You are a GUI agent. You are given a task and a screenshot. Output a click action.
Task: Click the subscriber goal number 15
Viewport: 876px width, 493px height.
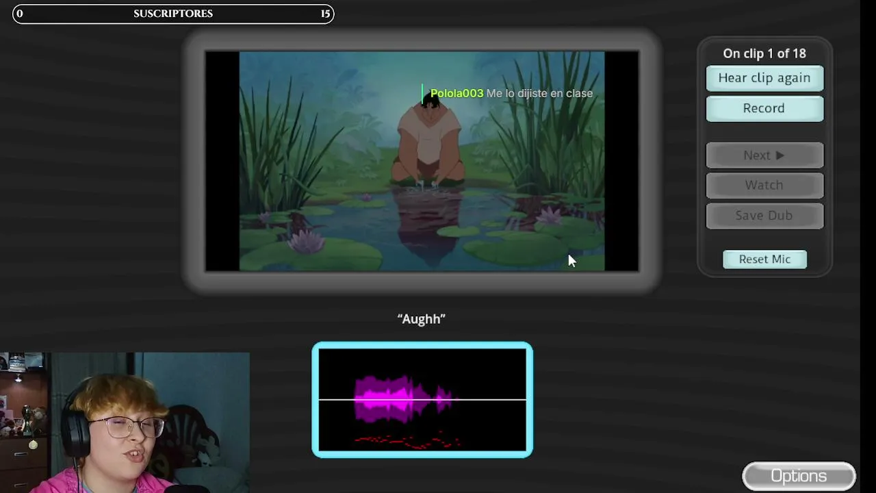325,14
